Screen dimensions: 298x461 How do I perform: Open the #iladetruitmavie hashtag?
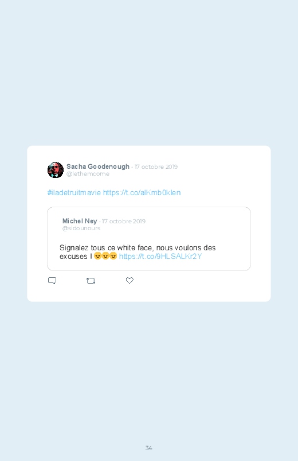point(74,192)
